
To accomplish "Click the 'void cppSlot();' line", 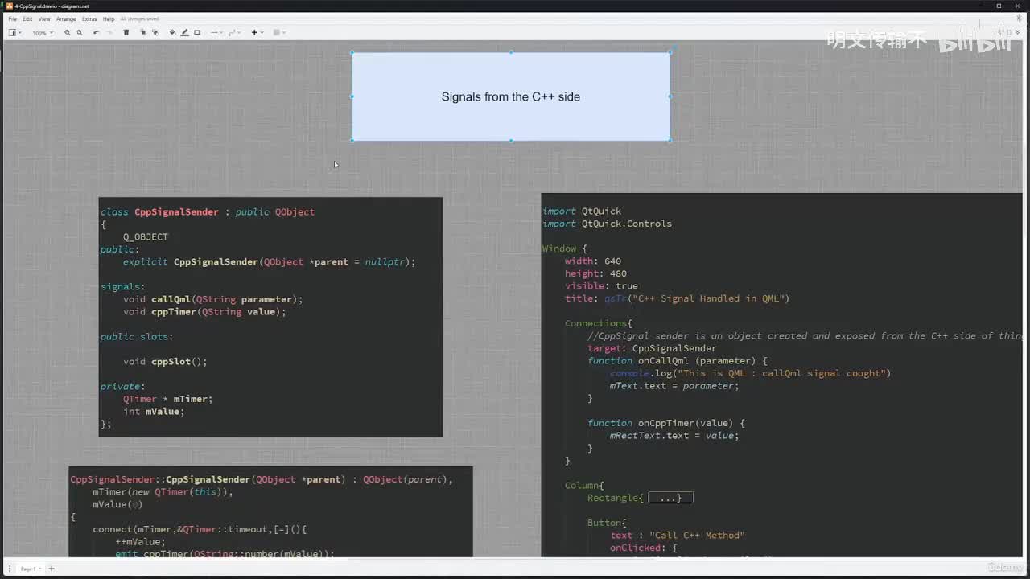I will [x=165, y=362].
